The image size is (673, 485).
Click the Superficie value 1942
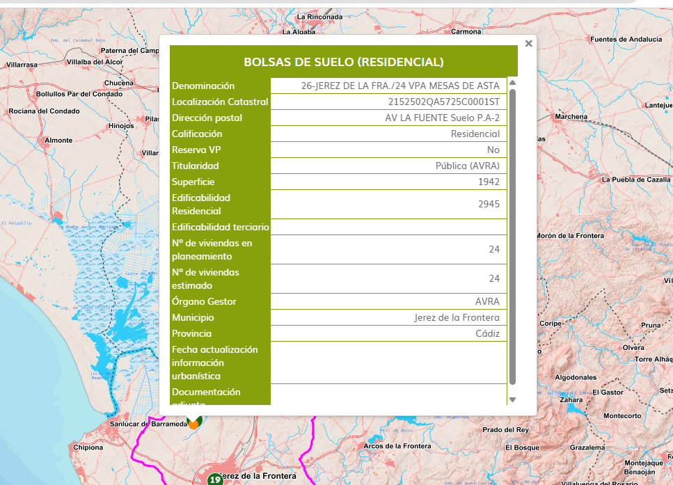(489, 182)
